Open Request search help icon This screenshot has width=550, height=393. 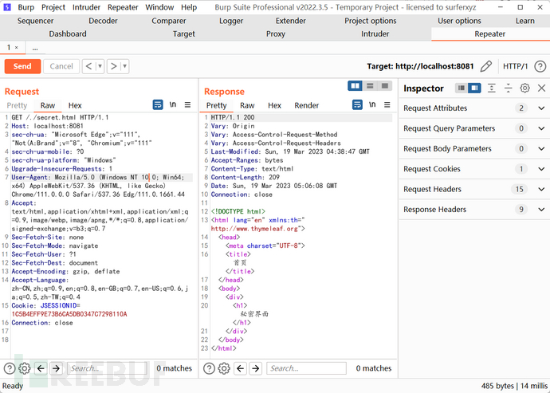tap(10, 368)
